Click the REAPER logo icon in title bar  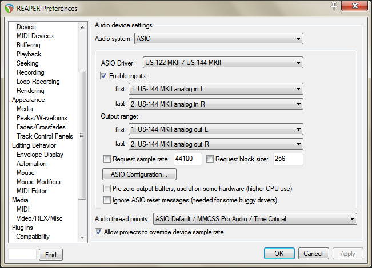(x=9, y=9)
